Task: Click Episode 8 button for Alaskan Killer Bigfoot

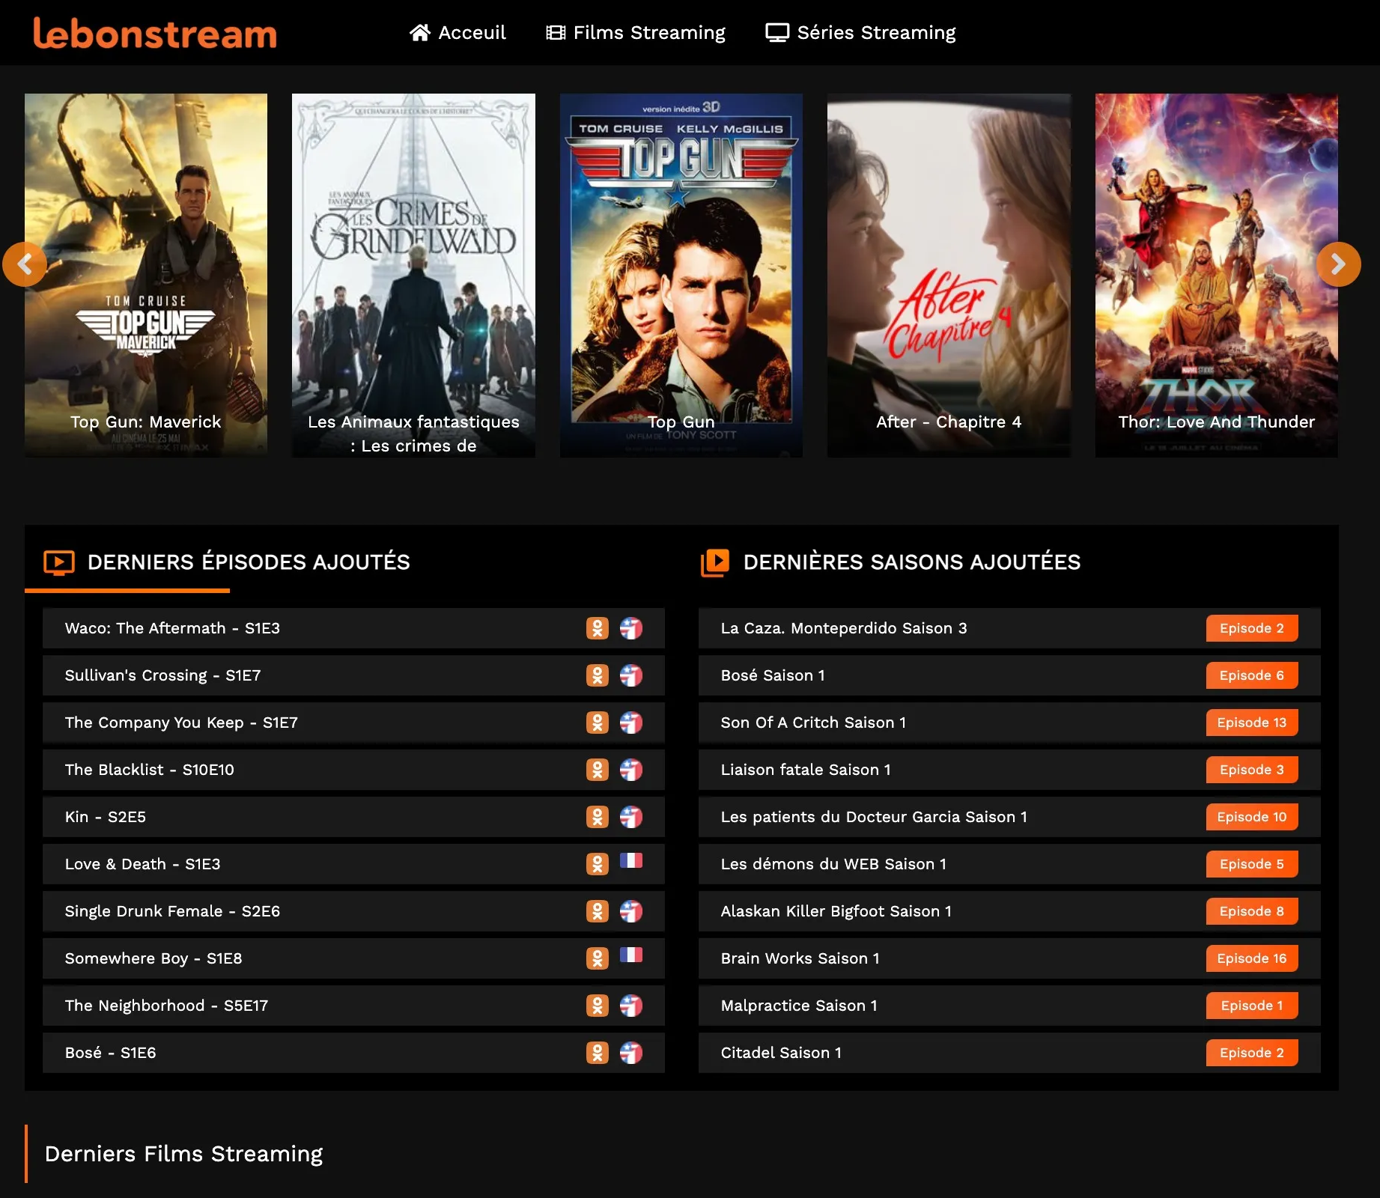Action: [1252, 911]
